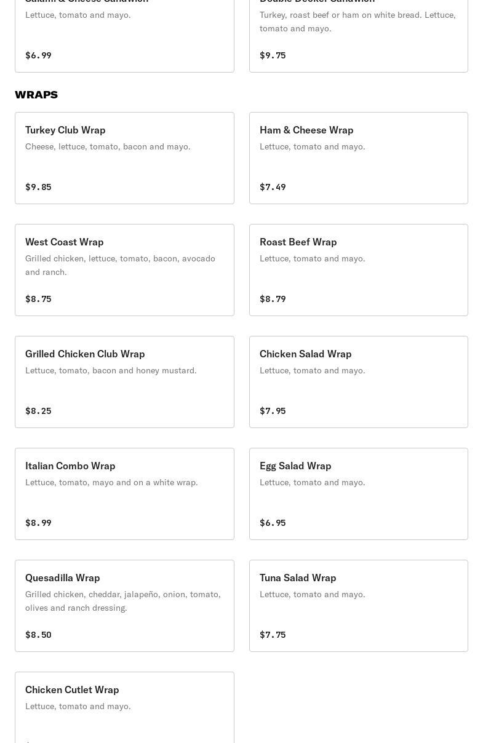Select the Egg Salad Wrap card
The image size is (483, 743).
point(359,494)
